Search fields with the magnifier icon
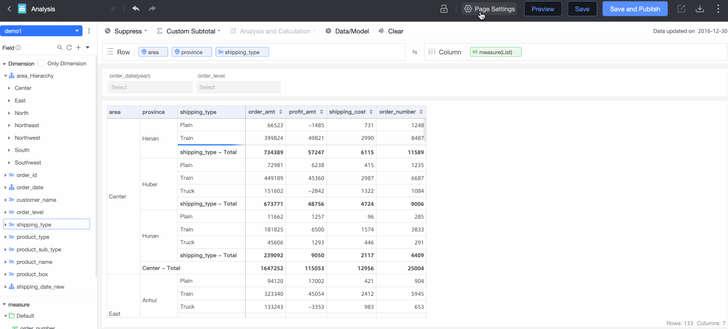 (x=60, y=48)
